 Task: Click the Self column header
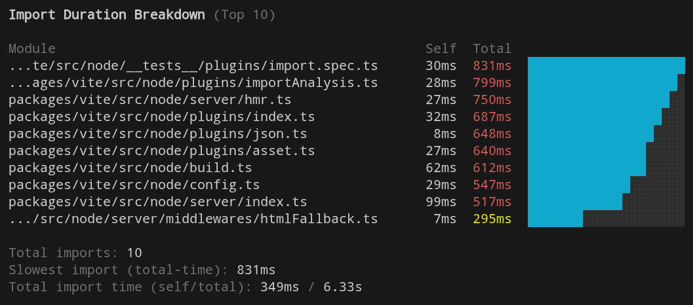point(441,48)
